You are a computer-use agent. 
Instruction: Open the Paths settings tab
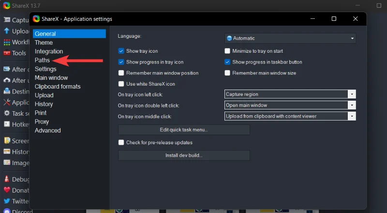(x=42, y=60)
